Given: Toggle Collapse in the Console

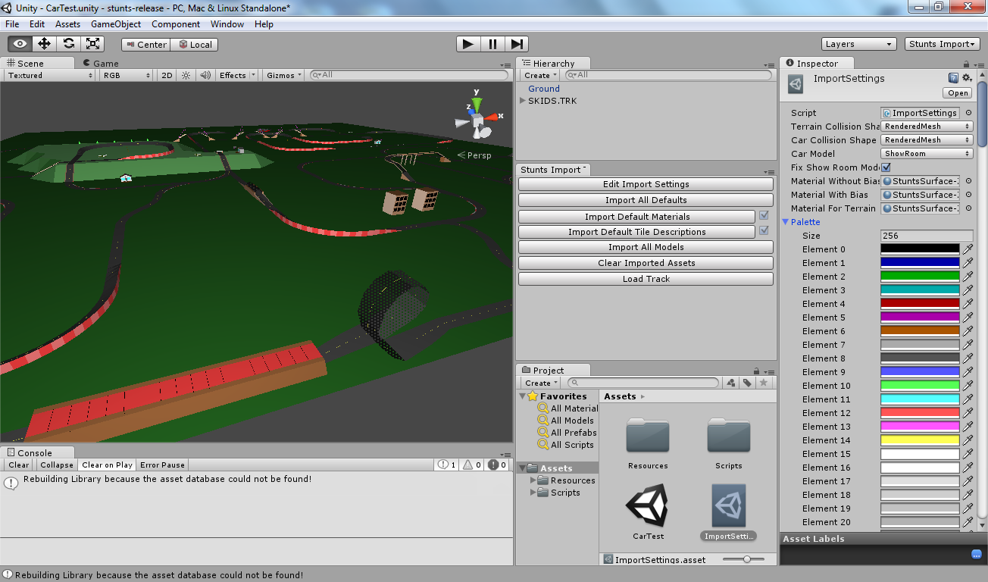Looking at the screenshot, I should coord(57,465).
